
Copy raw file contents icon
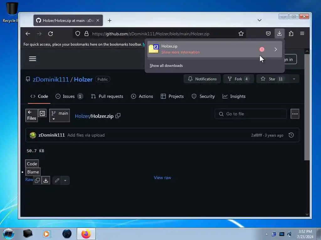pos(37,180)
